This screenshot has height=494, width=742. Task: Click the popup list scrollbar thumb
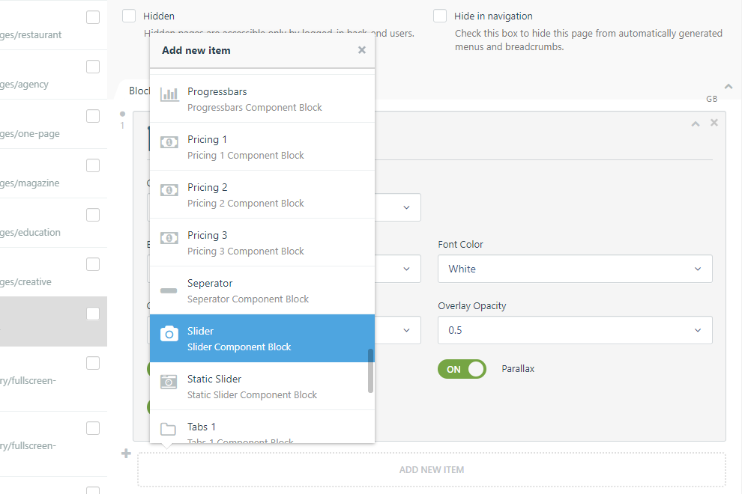370,370
